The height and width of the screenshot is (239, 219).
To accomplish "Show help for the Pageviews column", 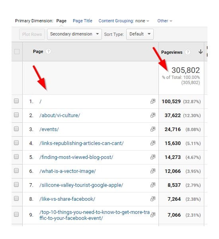I will point(188,52).
